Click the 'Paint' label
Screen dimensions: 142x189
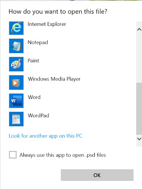coord(33,61)
